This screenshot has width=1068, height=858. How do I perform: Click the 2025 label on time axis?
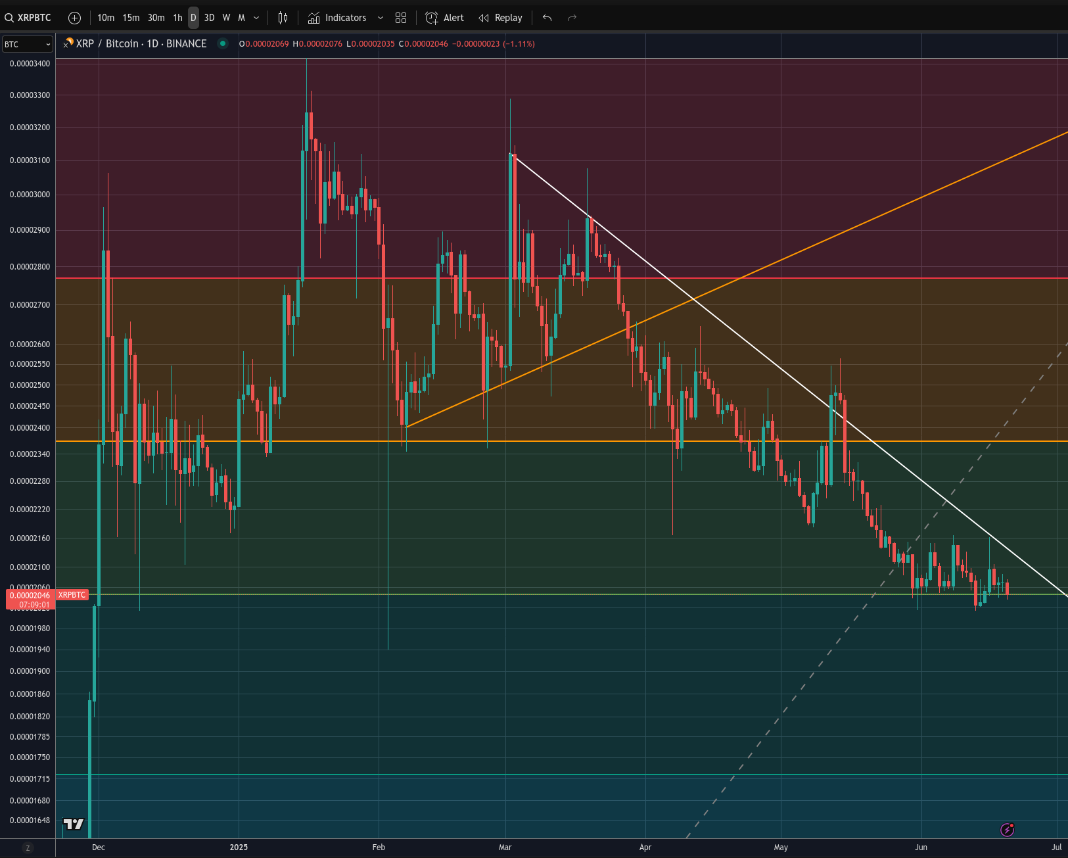[239, 847]
